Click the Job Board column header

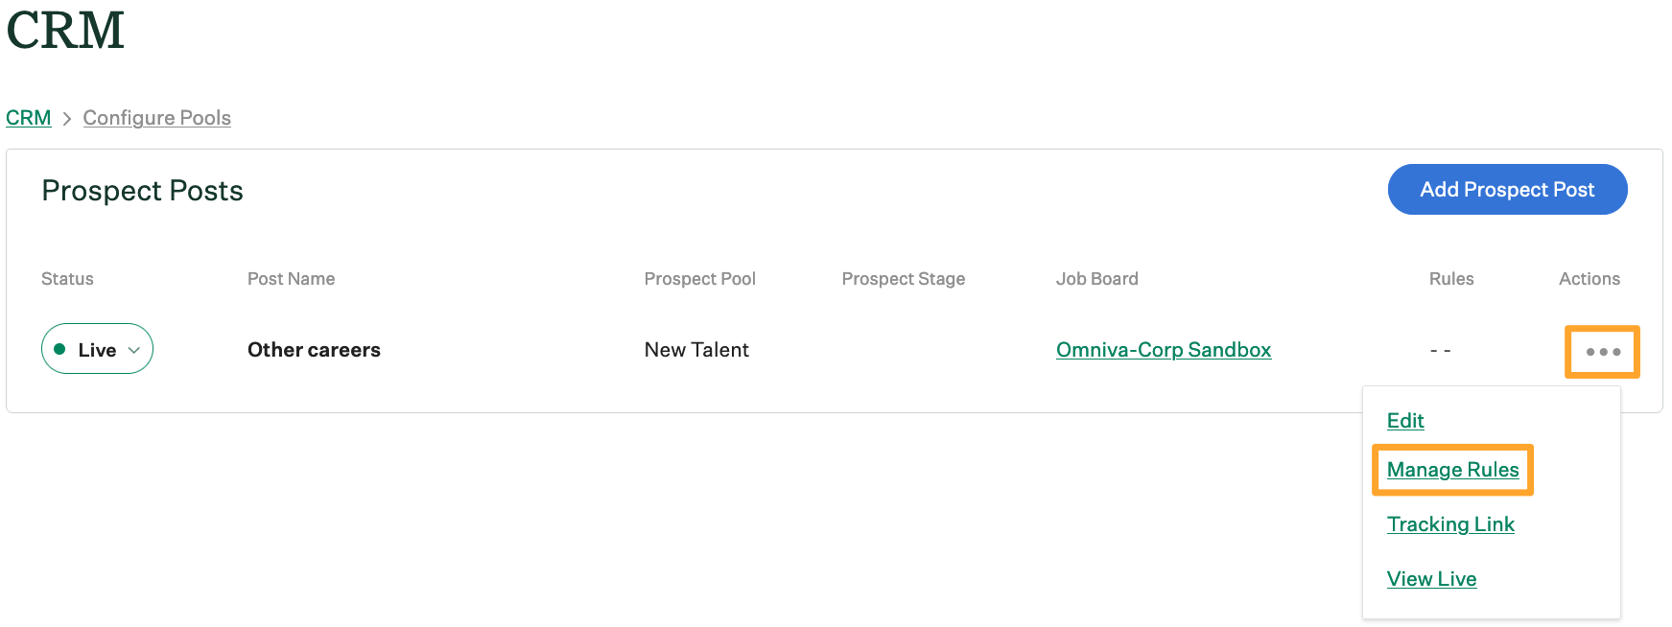click(1096, 279)
